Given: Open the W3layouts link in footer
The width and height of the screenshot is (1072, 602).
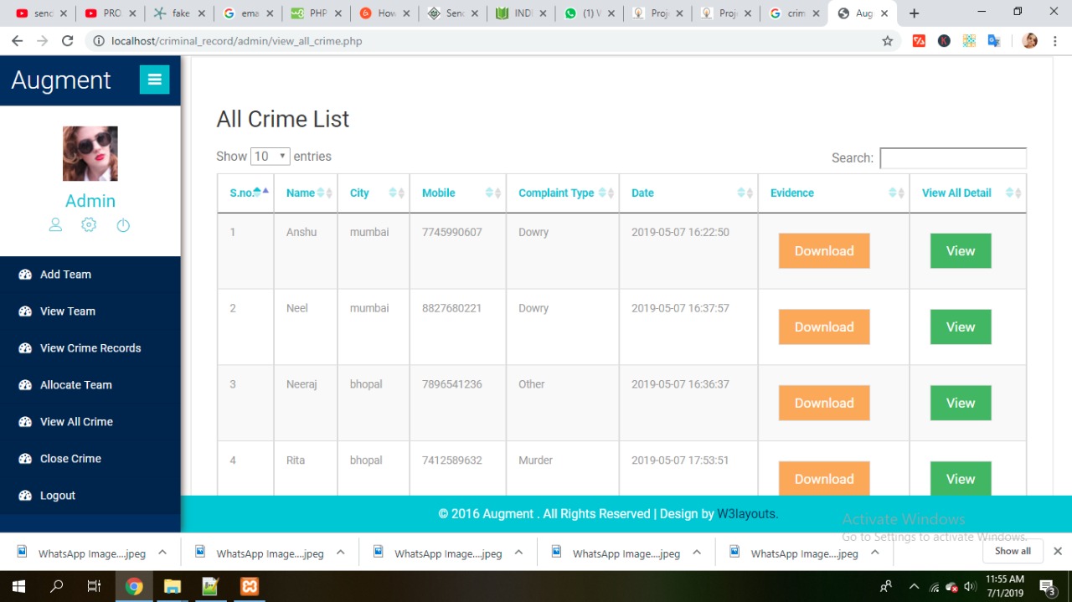Looking at the screenshot, I should pyautogui.click(x=746, y=514).
